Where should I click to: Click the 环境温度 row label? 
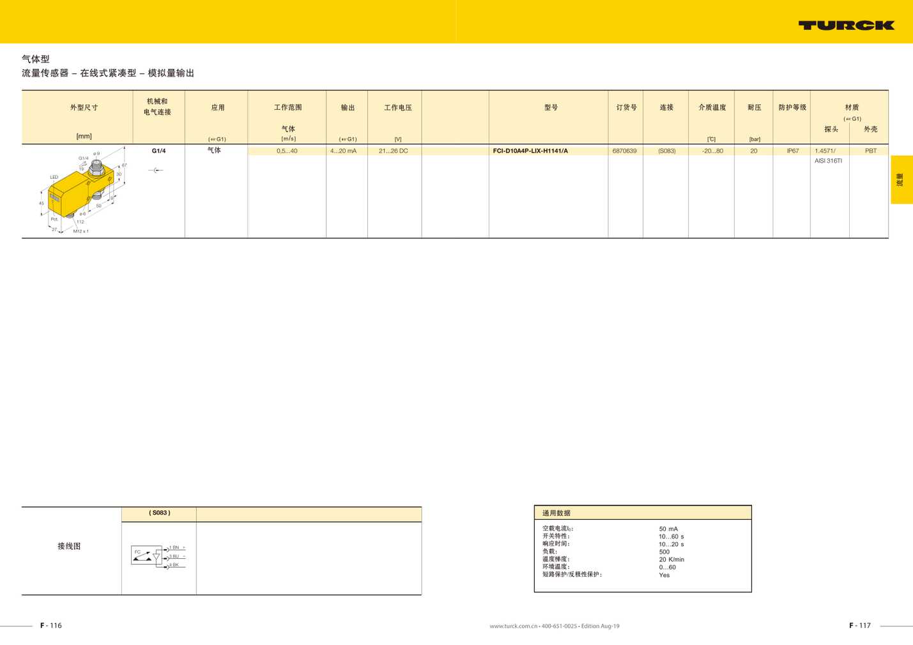tap(556, 567)
